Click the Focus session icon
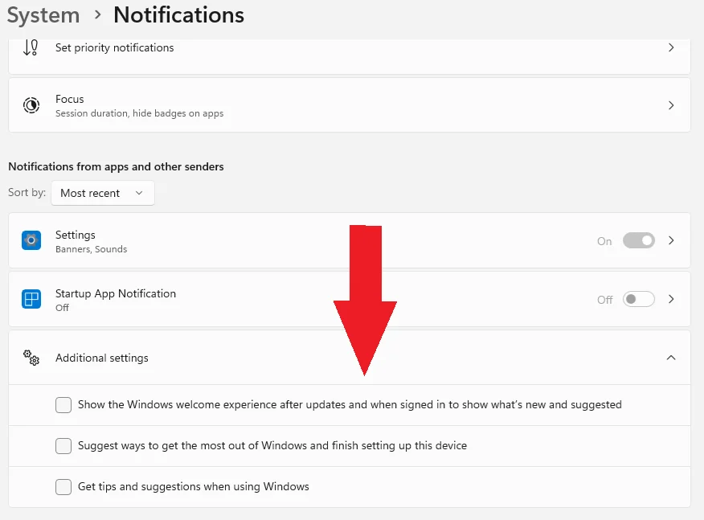This screenshot has width=704, height=520. coord(31,105)
